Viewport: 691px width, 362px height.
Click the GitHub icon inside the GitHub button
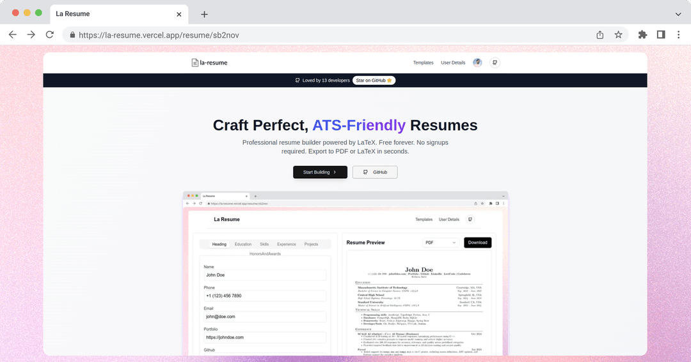pos(365,172)
